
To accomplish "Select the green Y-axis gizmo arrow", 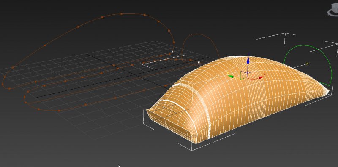I will point(231,76).
